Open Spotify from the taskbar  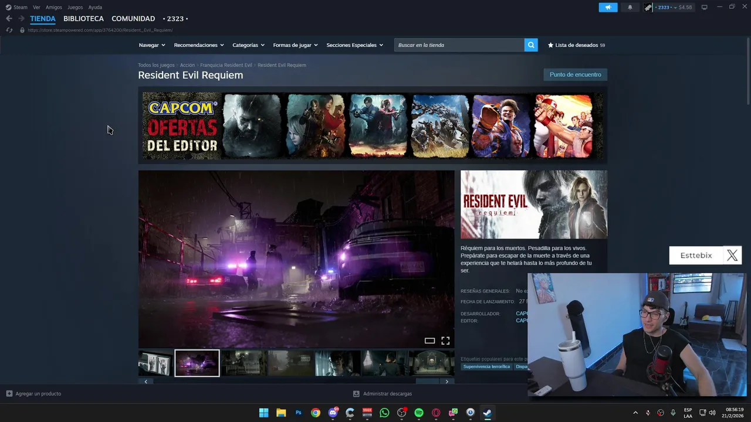(419, 413)
